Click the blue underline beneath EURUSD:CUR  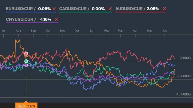31,12
